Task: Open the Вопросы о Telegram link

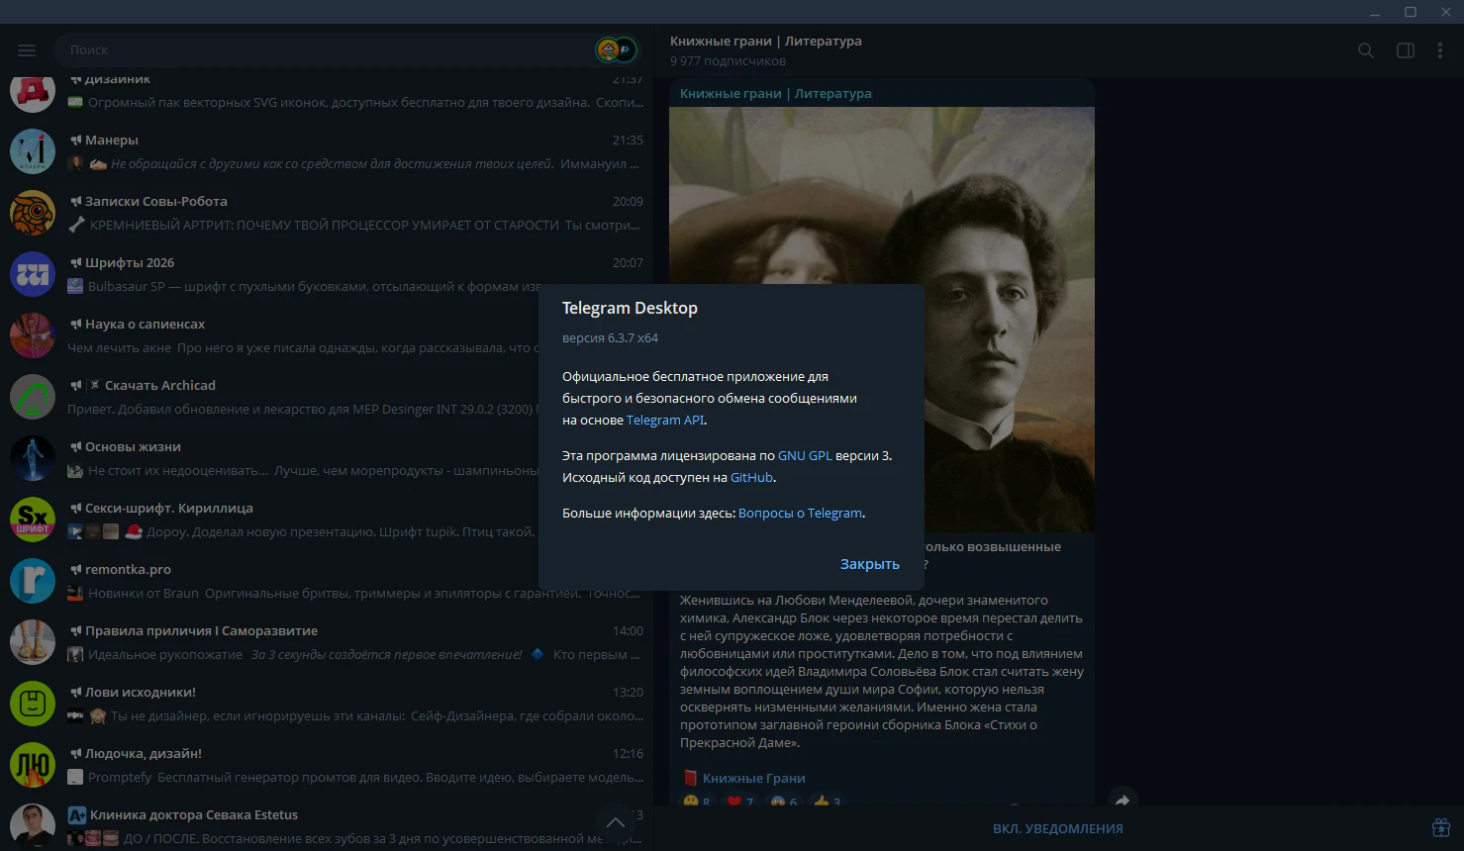Action: coord(800,513)
